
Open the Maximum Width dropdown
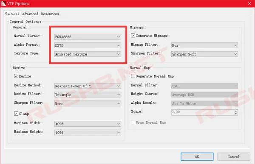click(88, 124)
